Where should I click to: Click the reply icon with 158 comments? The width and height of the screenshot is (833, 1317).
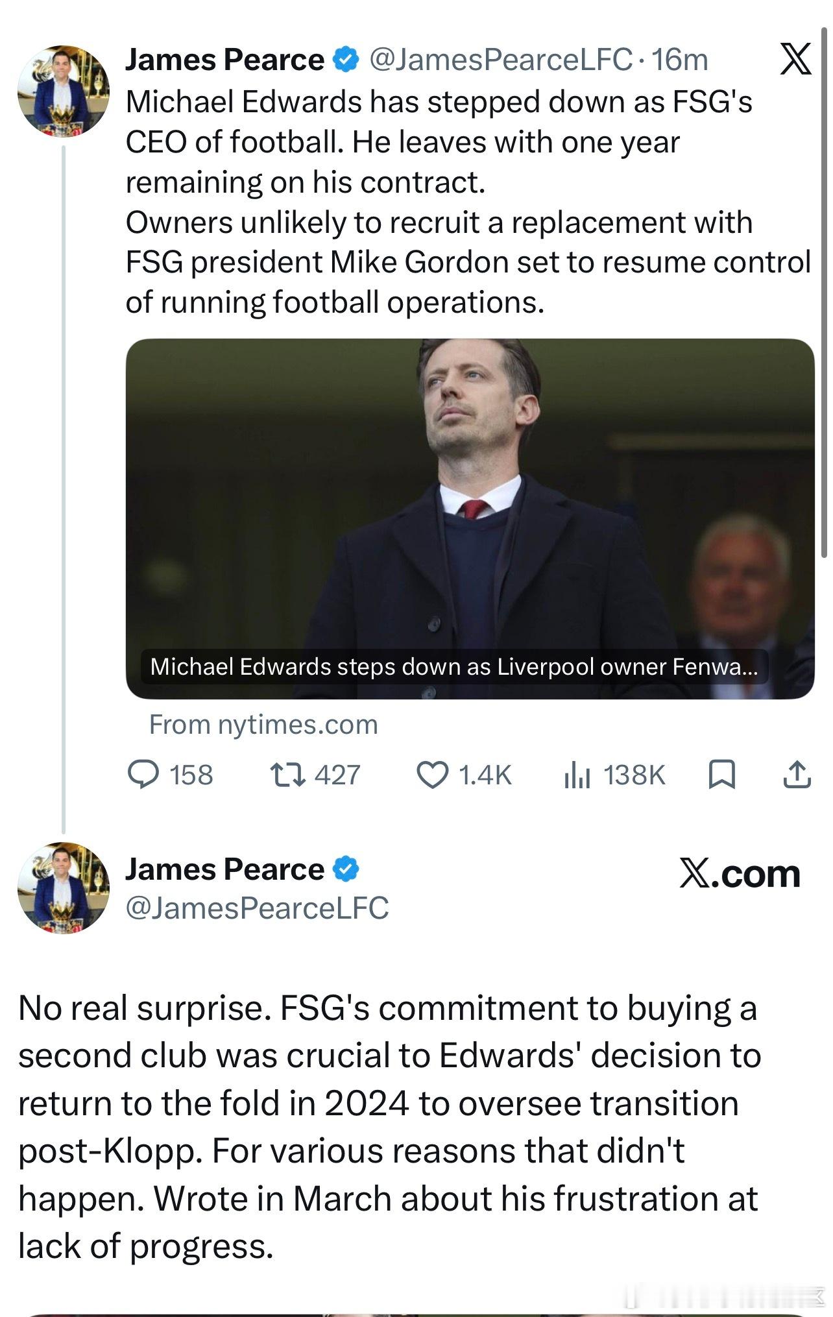pyautogui.click(x=143, y=775)
